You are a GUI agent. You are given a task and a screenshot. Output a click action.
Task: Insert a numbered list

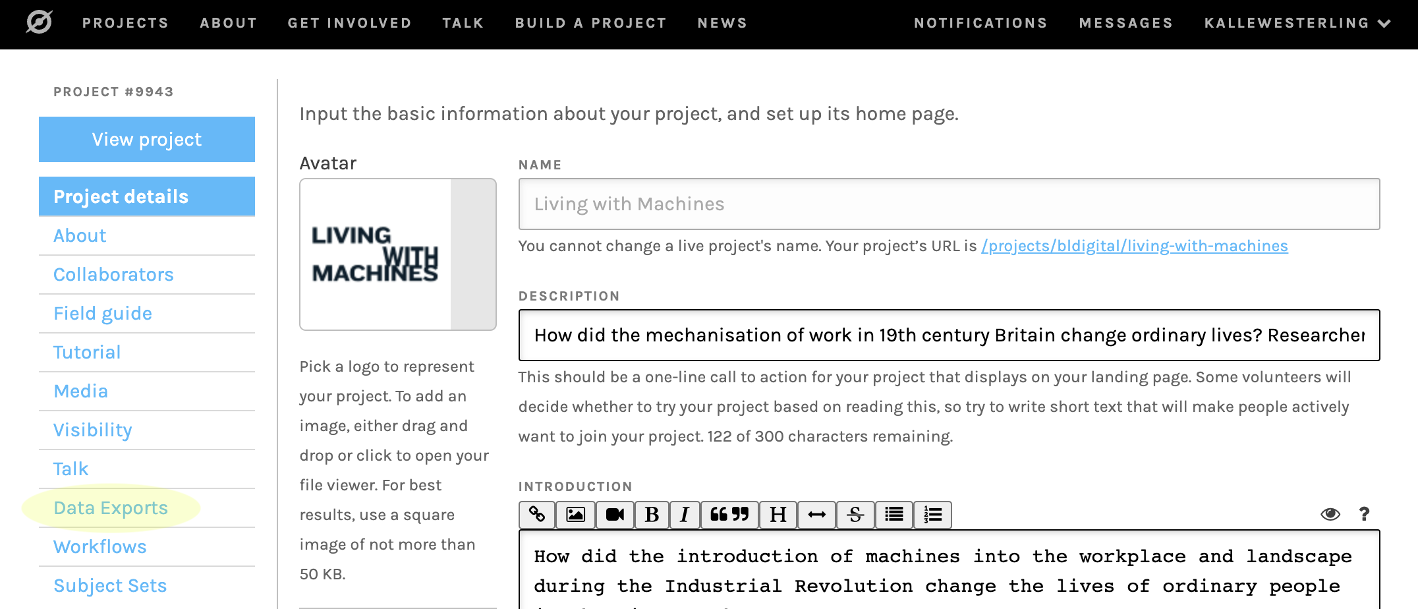coord(932,514)
